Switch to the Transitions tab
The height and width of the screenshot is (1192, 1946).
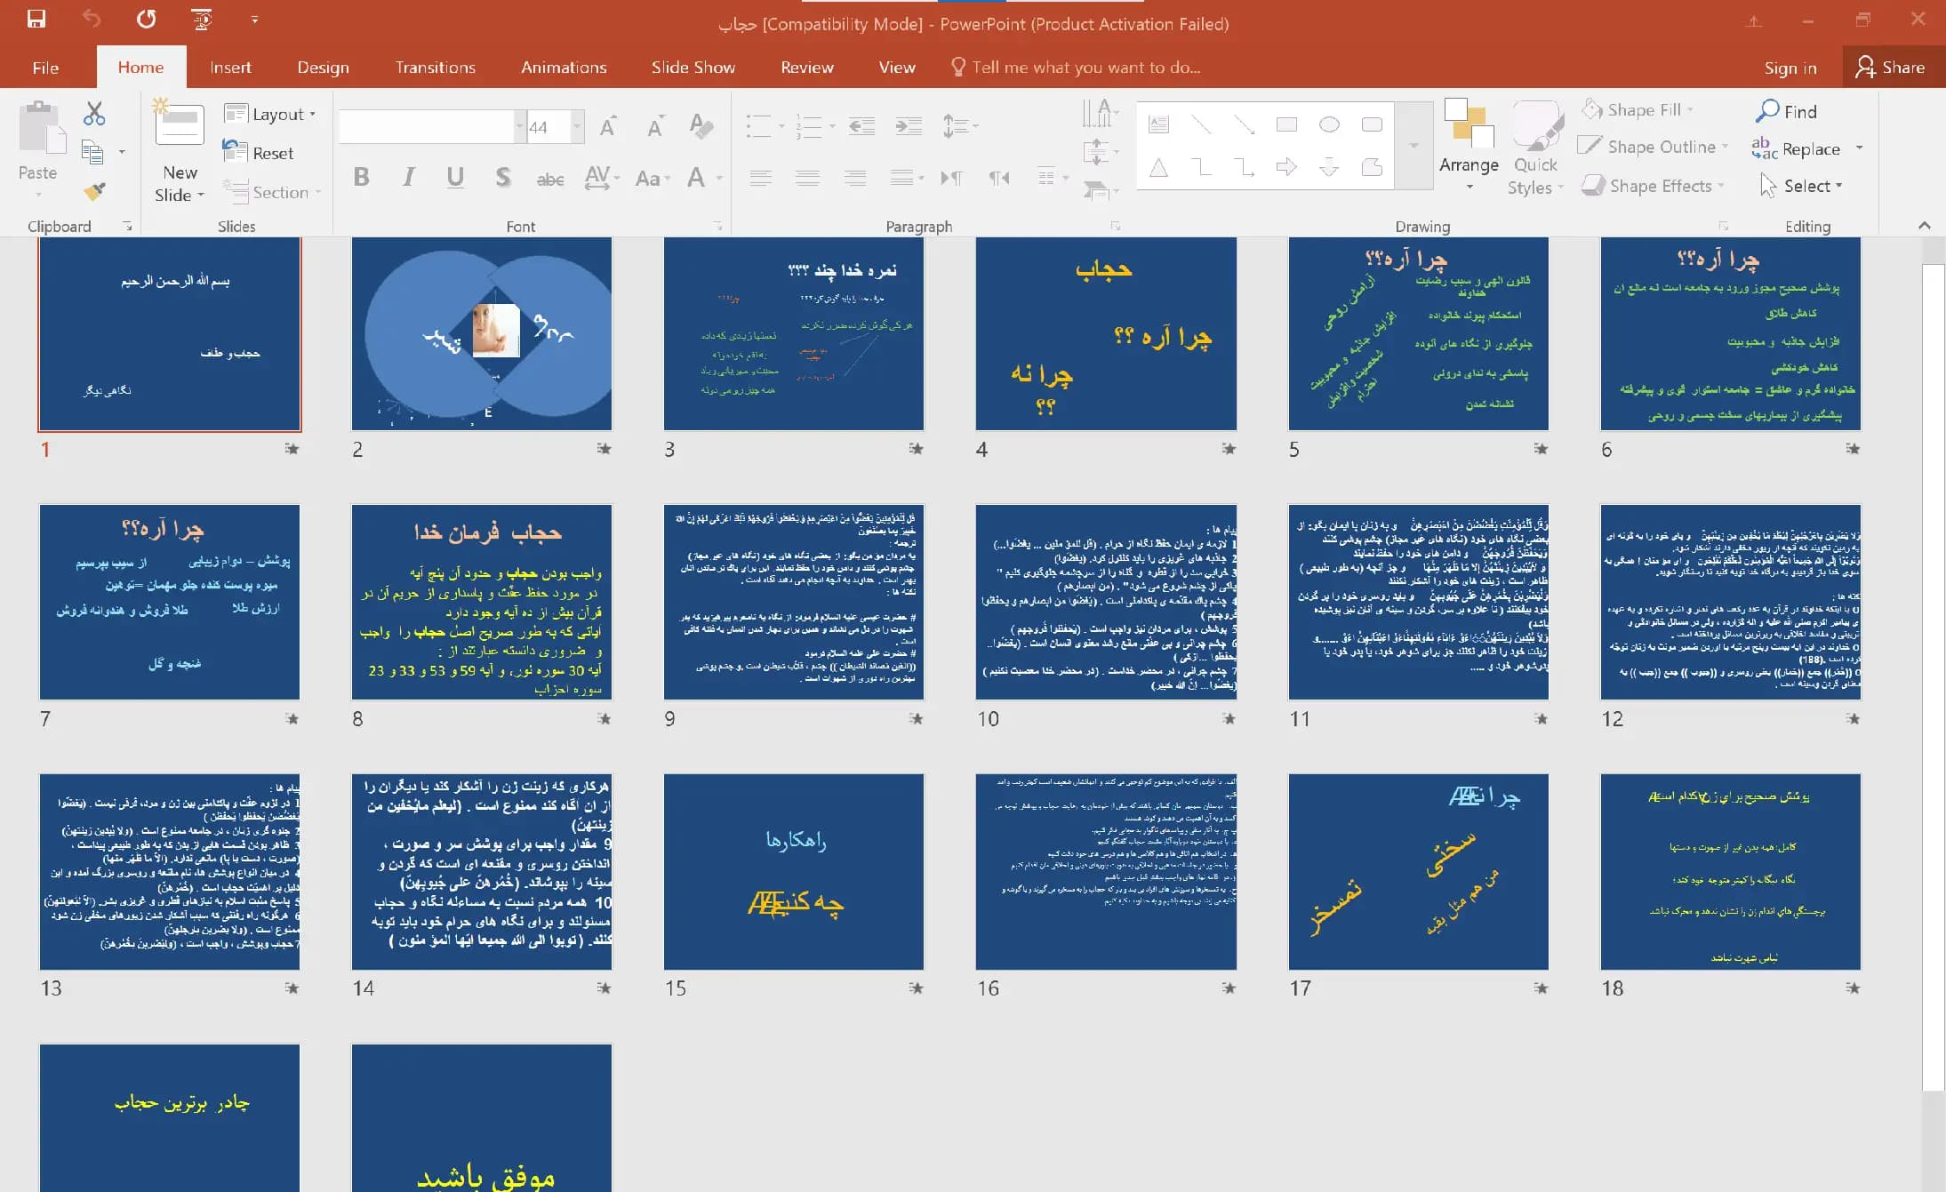435,68
